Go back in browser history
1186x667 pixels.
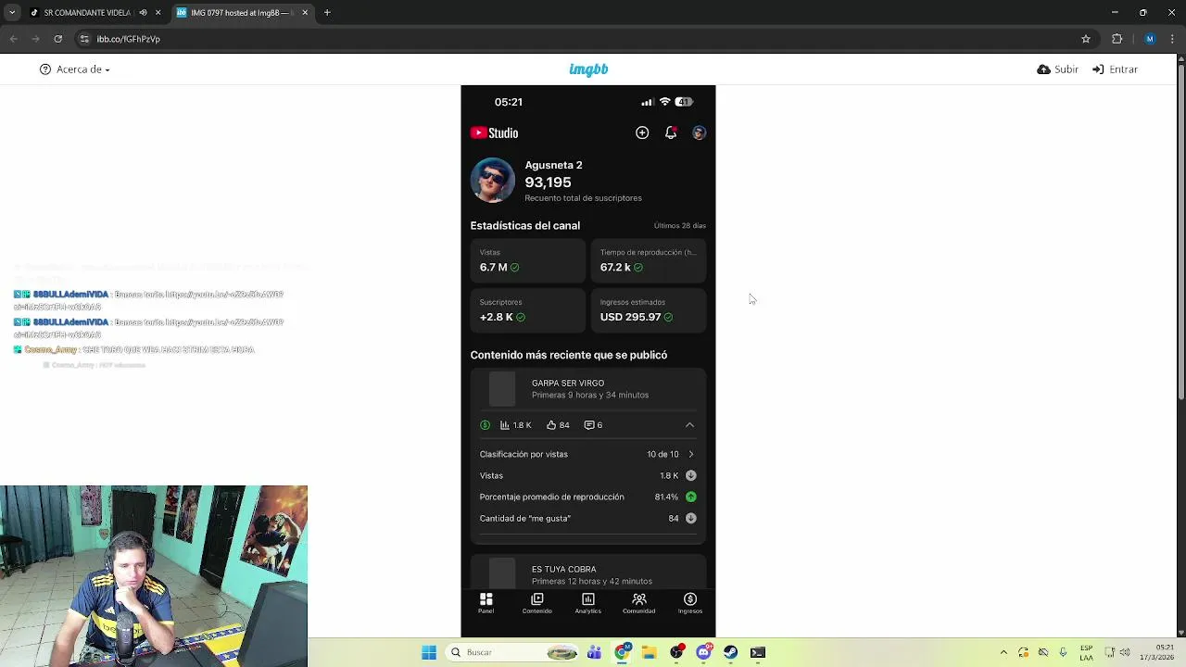(13, 39)
